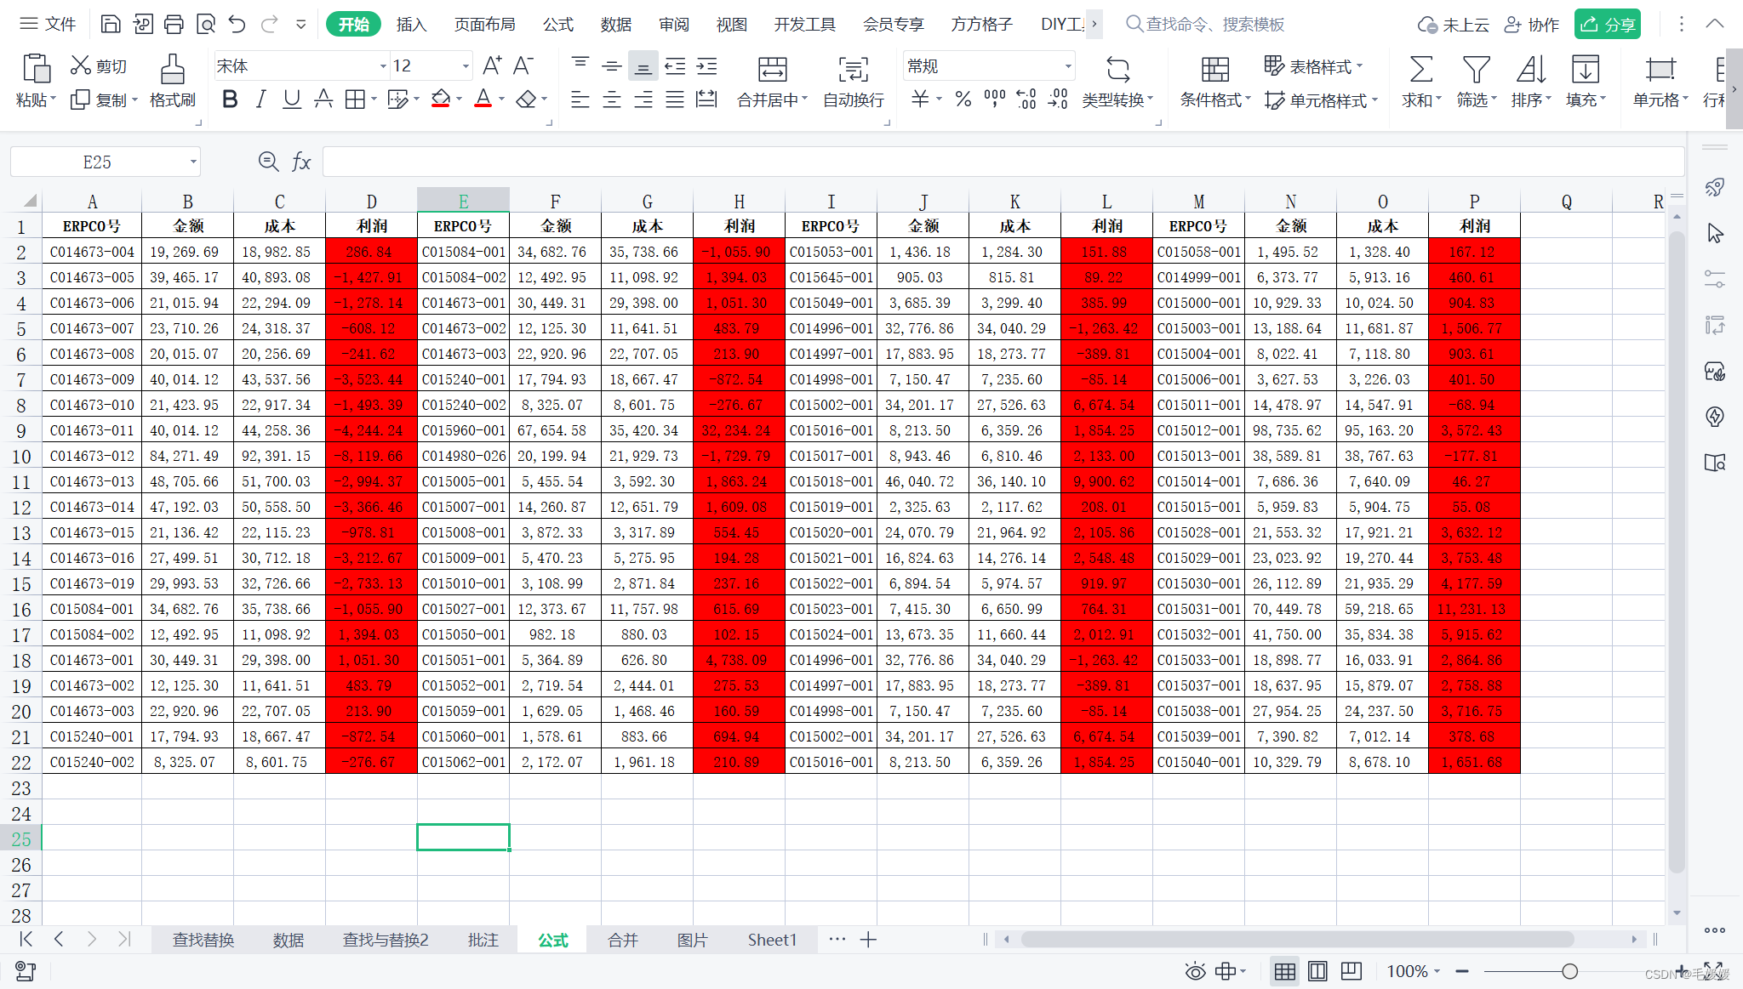The image size is (1743, 989).
Task: Click the undo arrow icon
Action: click(x=237, y=24)
